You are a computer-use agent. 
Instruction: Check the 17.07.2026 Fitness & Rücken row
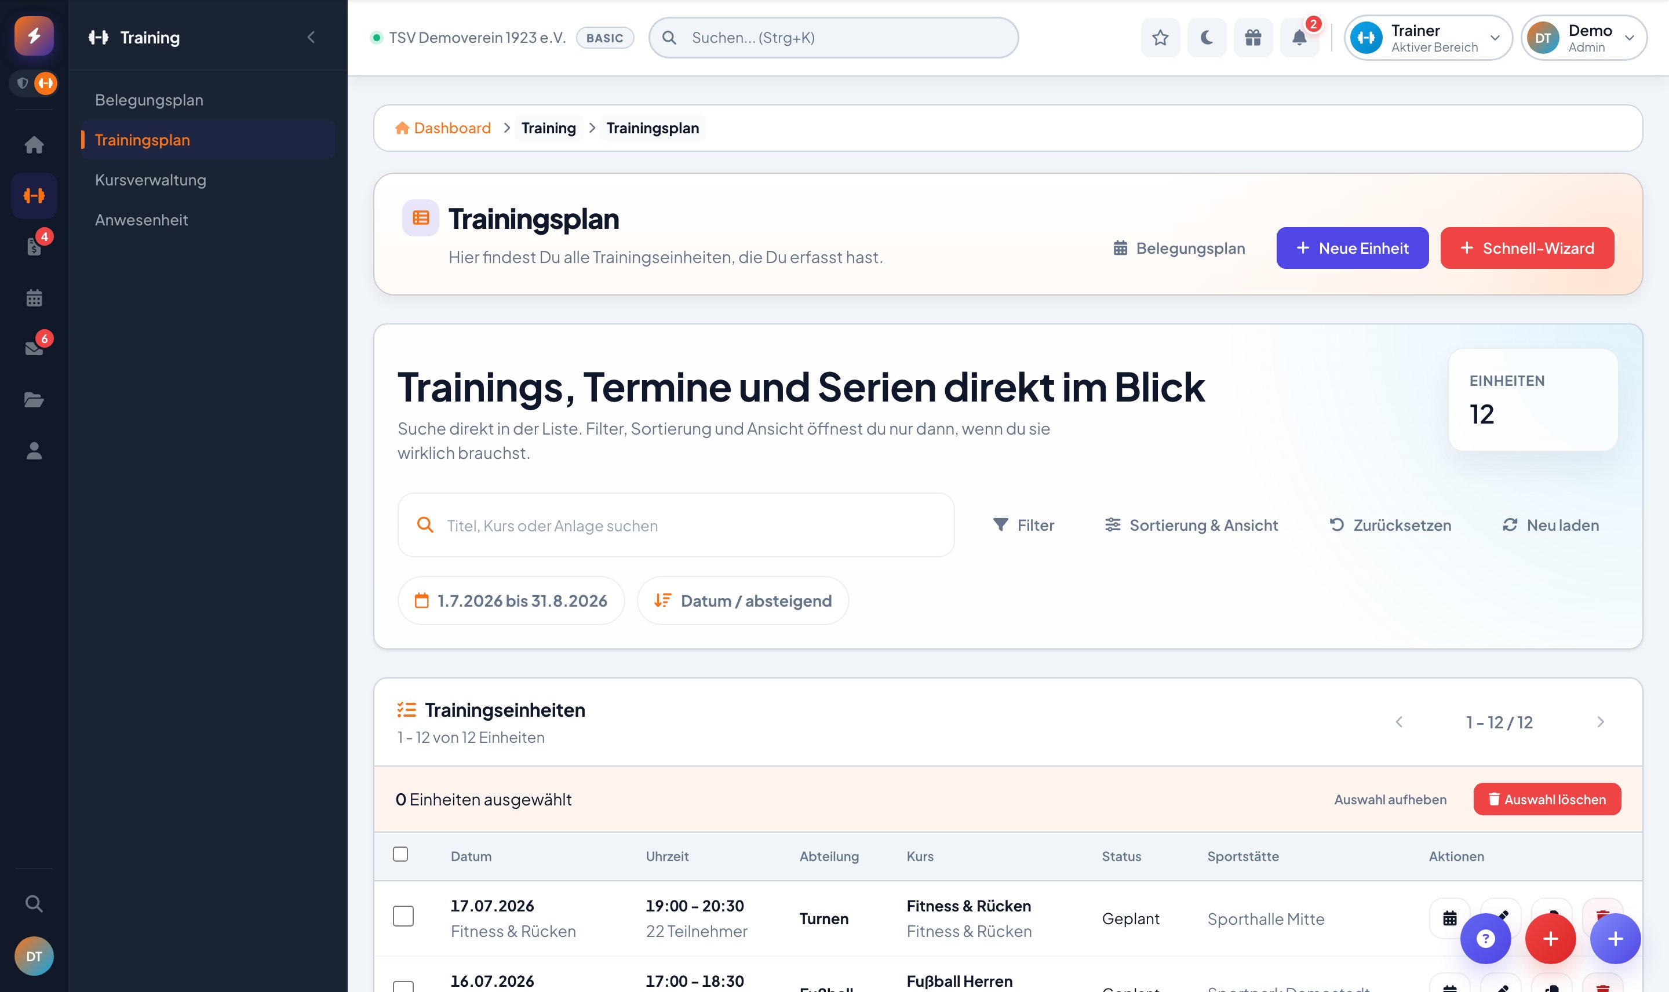[x=403, y=916]
